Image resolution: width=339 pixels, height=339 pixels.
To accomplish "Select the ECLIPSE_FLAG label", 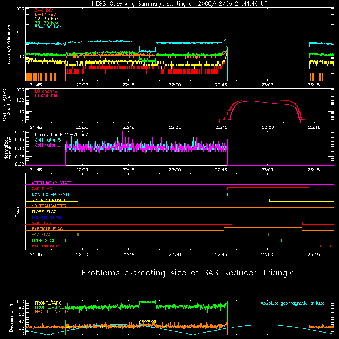I will pyautogui.click(x=46, y=217).
